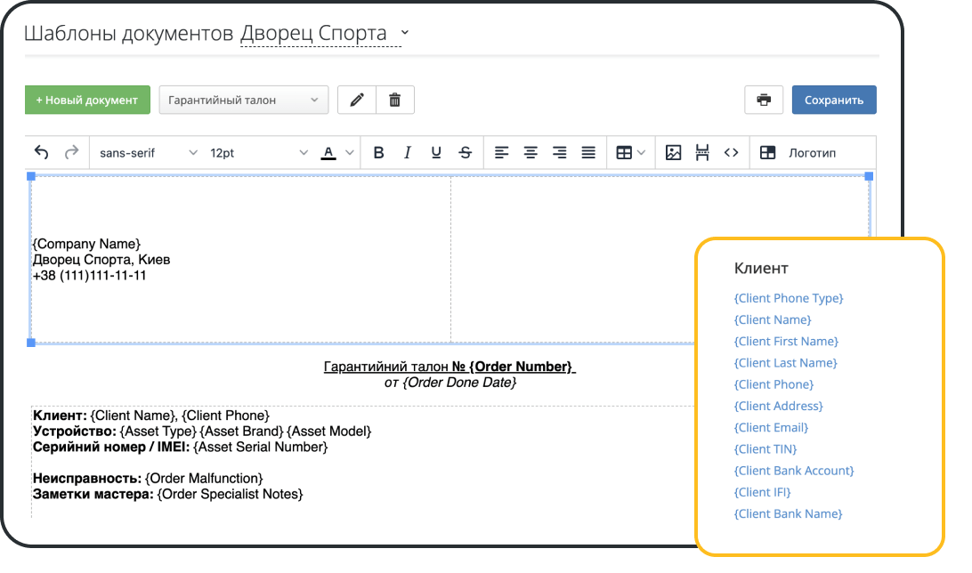
Task: Toggle italic formatting
Action: coord(407,152)
